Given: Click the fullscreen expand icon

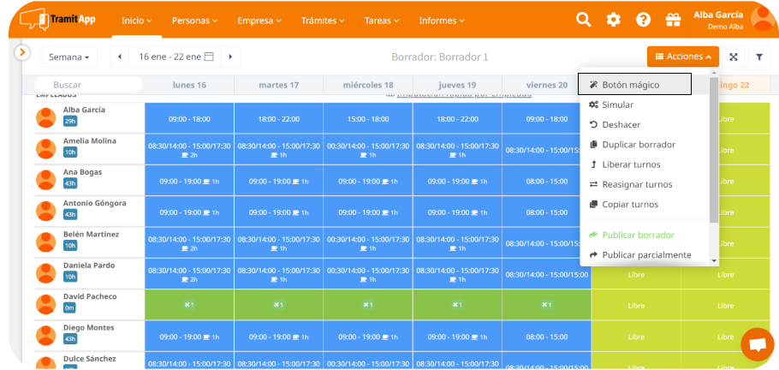Looking at the screenshot, I should pos(734,57).
